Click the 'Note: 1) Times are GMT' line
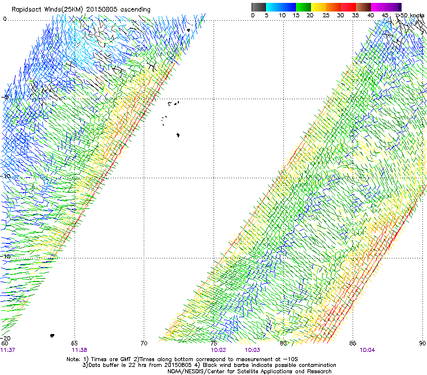Viewport: 427px width, 375px height. tap(182, 359)
